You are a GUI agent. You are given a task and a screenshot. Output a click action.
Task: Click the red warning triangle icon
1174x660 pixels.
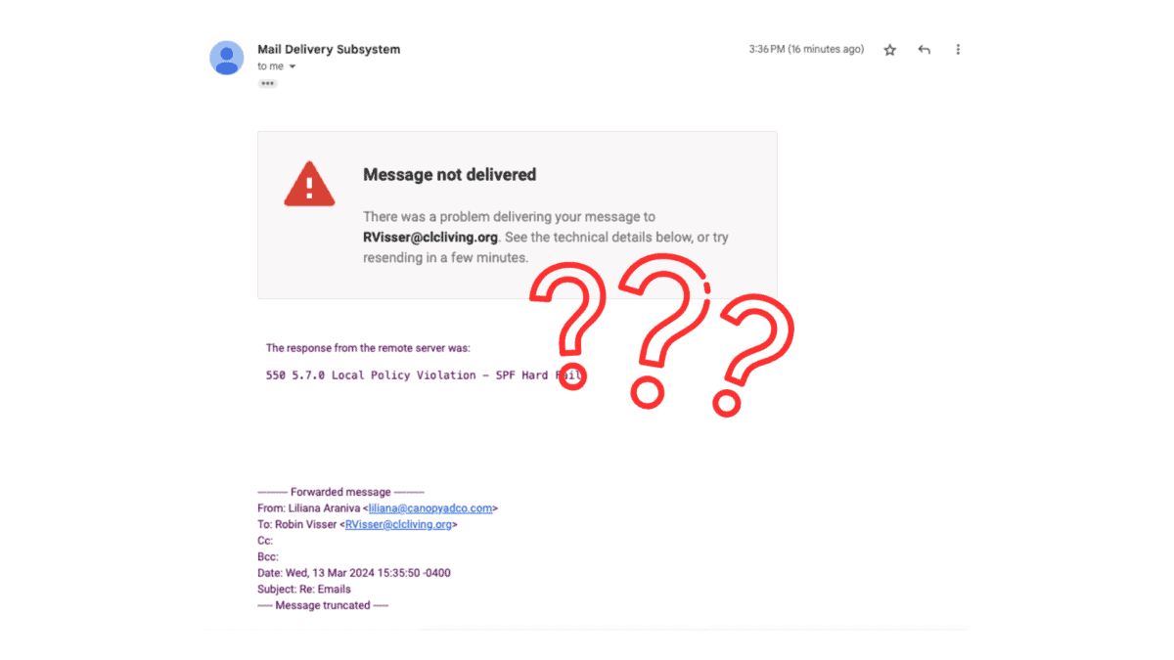point(309,183)
